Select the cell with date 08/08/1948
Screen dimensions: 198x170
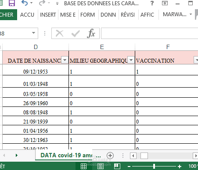36,111
